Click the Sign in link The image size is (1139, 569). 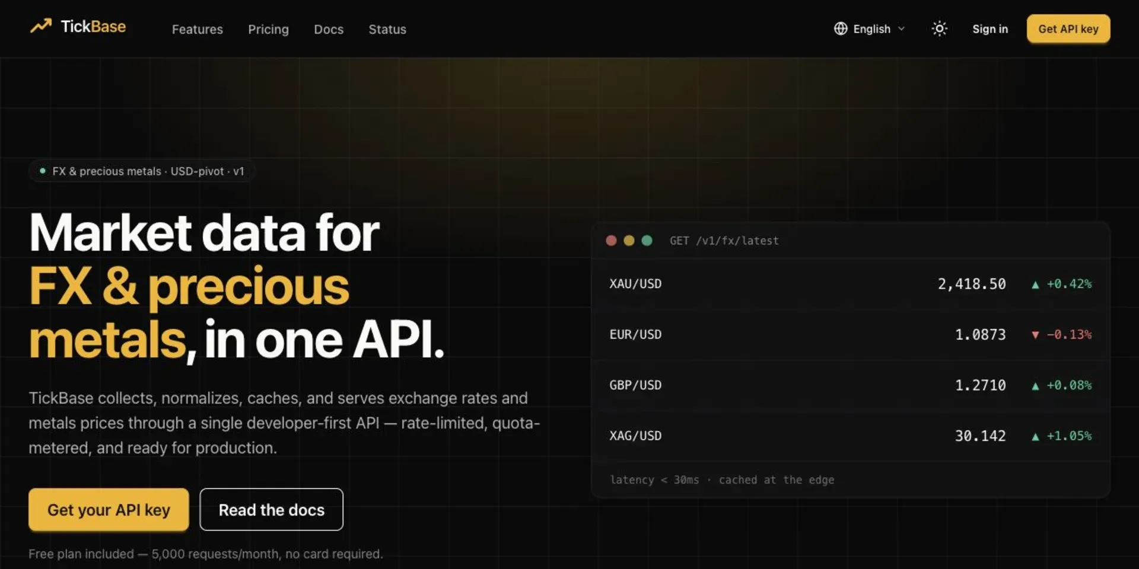pos(990,28)
